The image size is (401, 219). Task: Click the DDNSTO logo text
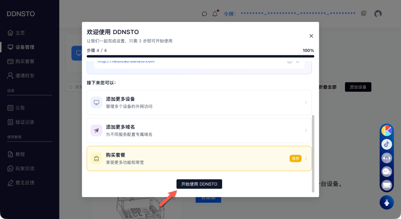pos(21,14)
